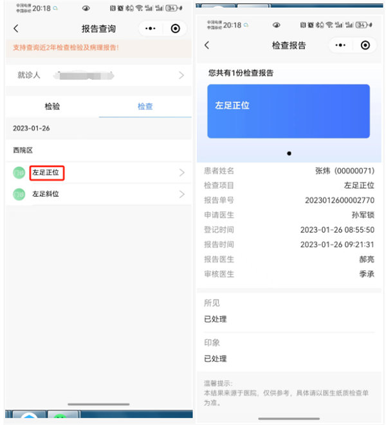Switch to the 检验 tab

pos(52,106)
